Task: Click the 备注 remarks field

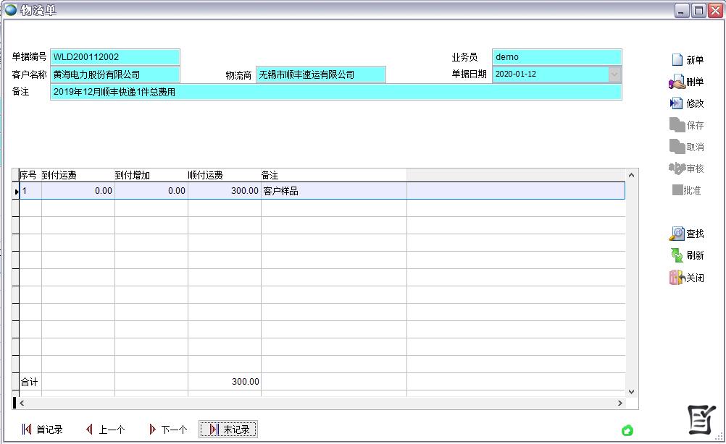Action: (335, 92)
